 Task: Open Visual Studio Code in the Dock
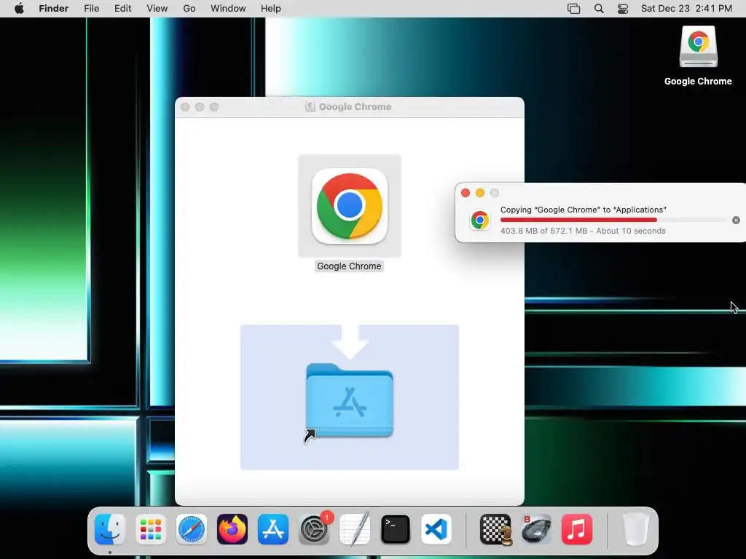pyautogui.click(x=436, y=529)
